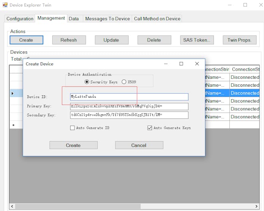The height and width of the screenshot is (211, 264).
Task: Click the horizontal scrollbar thumb
Action: click(78, 206)
